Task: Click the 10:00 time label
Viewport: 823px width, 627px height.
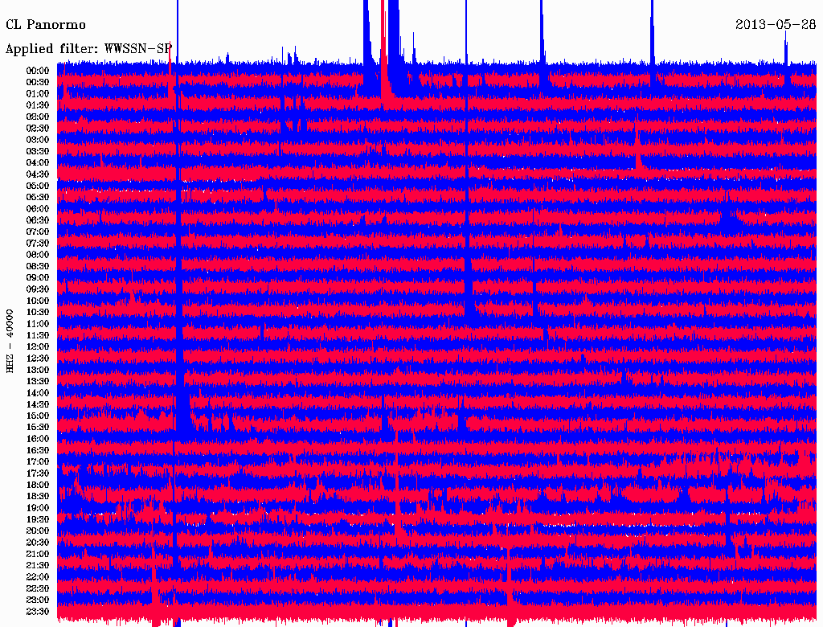Action: [x=38, y=301]
